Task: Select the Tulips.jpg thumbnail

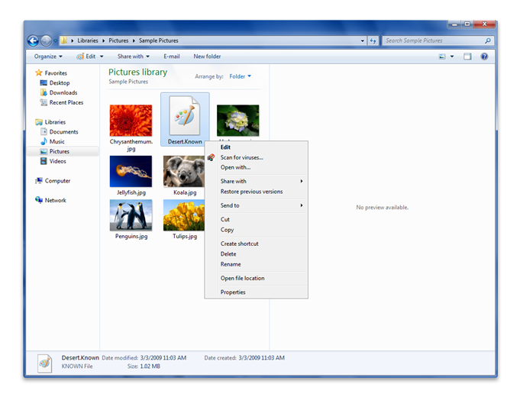Action: [184, 215]
